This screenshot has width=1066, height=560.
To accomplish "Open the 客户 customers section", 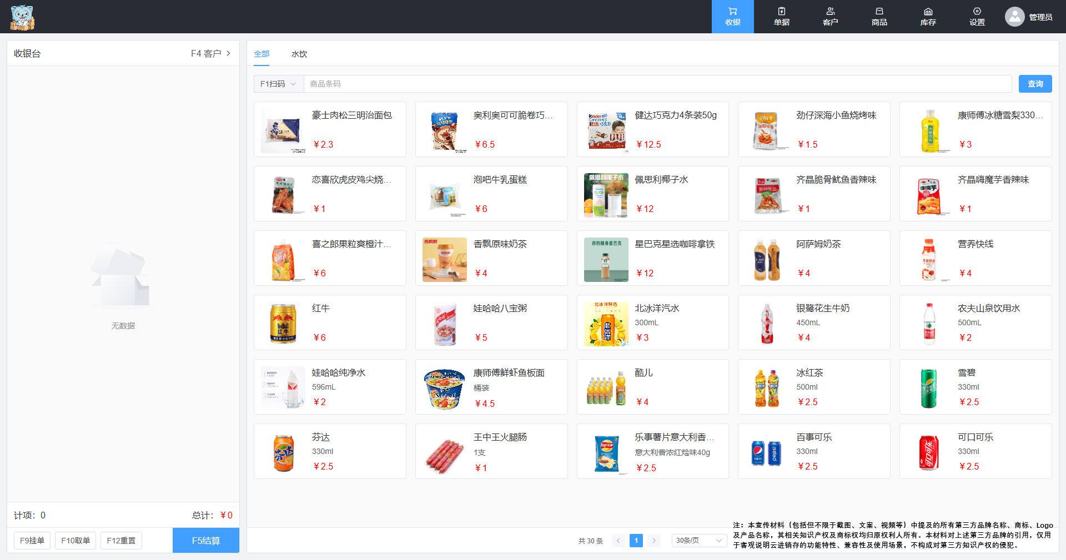I will click(x=830, y=17).
